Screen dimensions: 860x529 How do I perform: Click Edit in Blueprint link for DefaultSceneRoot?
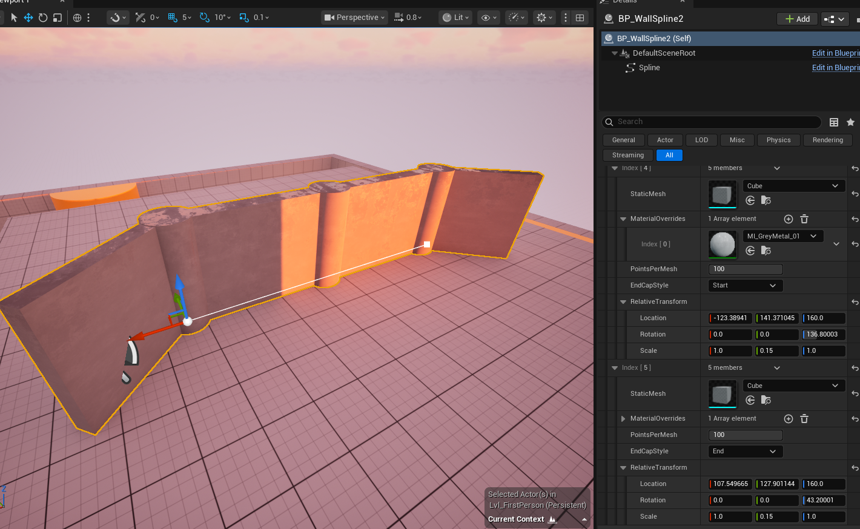click(836, 53)
